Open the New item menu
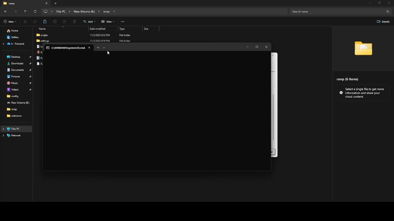The image size is (394, 221). pyautogui.click(x=10, y=21)
